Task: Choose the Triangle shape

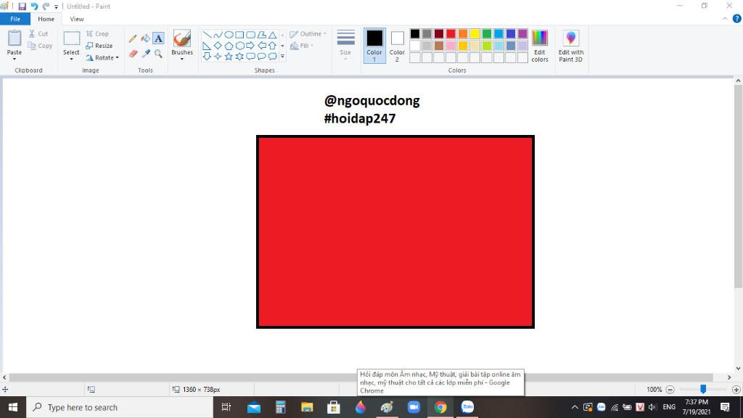Action: pos(273,35)
